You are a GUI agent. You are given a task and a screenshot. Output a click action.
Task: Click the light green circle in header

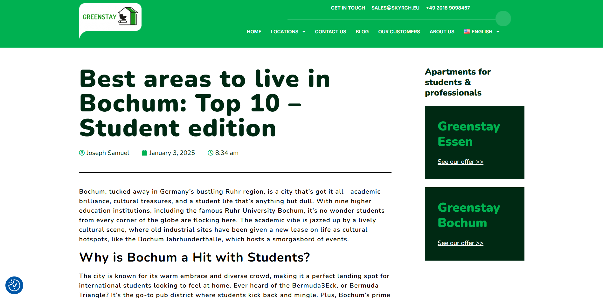(503, 19)
